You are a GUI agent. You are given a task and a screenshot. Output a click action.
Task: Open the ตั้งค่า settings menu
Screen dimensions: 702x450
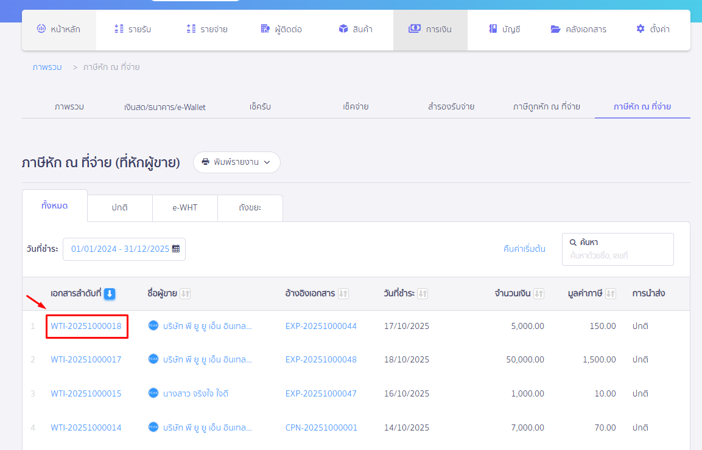[652, 29]
